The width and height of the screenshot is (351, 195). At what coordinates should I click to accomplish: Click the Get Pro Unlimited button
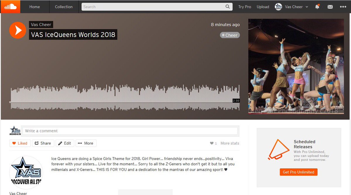click(298, 172)
